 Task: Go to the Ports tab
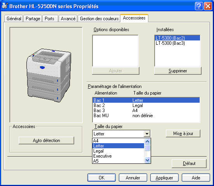coord(50,18)
